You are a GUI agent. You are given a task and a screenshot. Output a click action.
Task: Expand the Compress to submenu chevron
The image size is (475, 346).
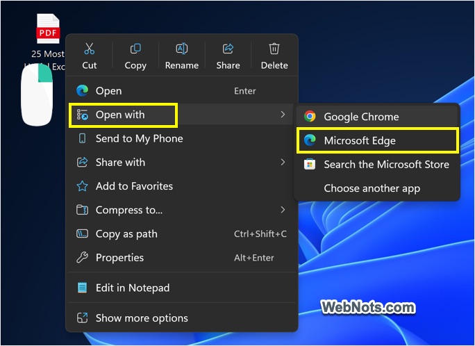point(283,210)
